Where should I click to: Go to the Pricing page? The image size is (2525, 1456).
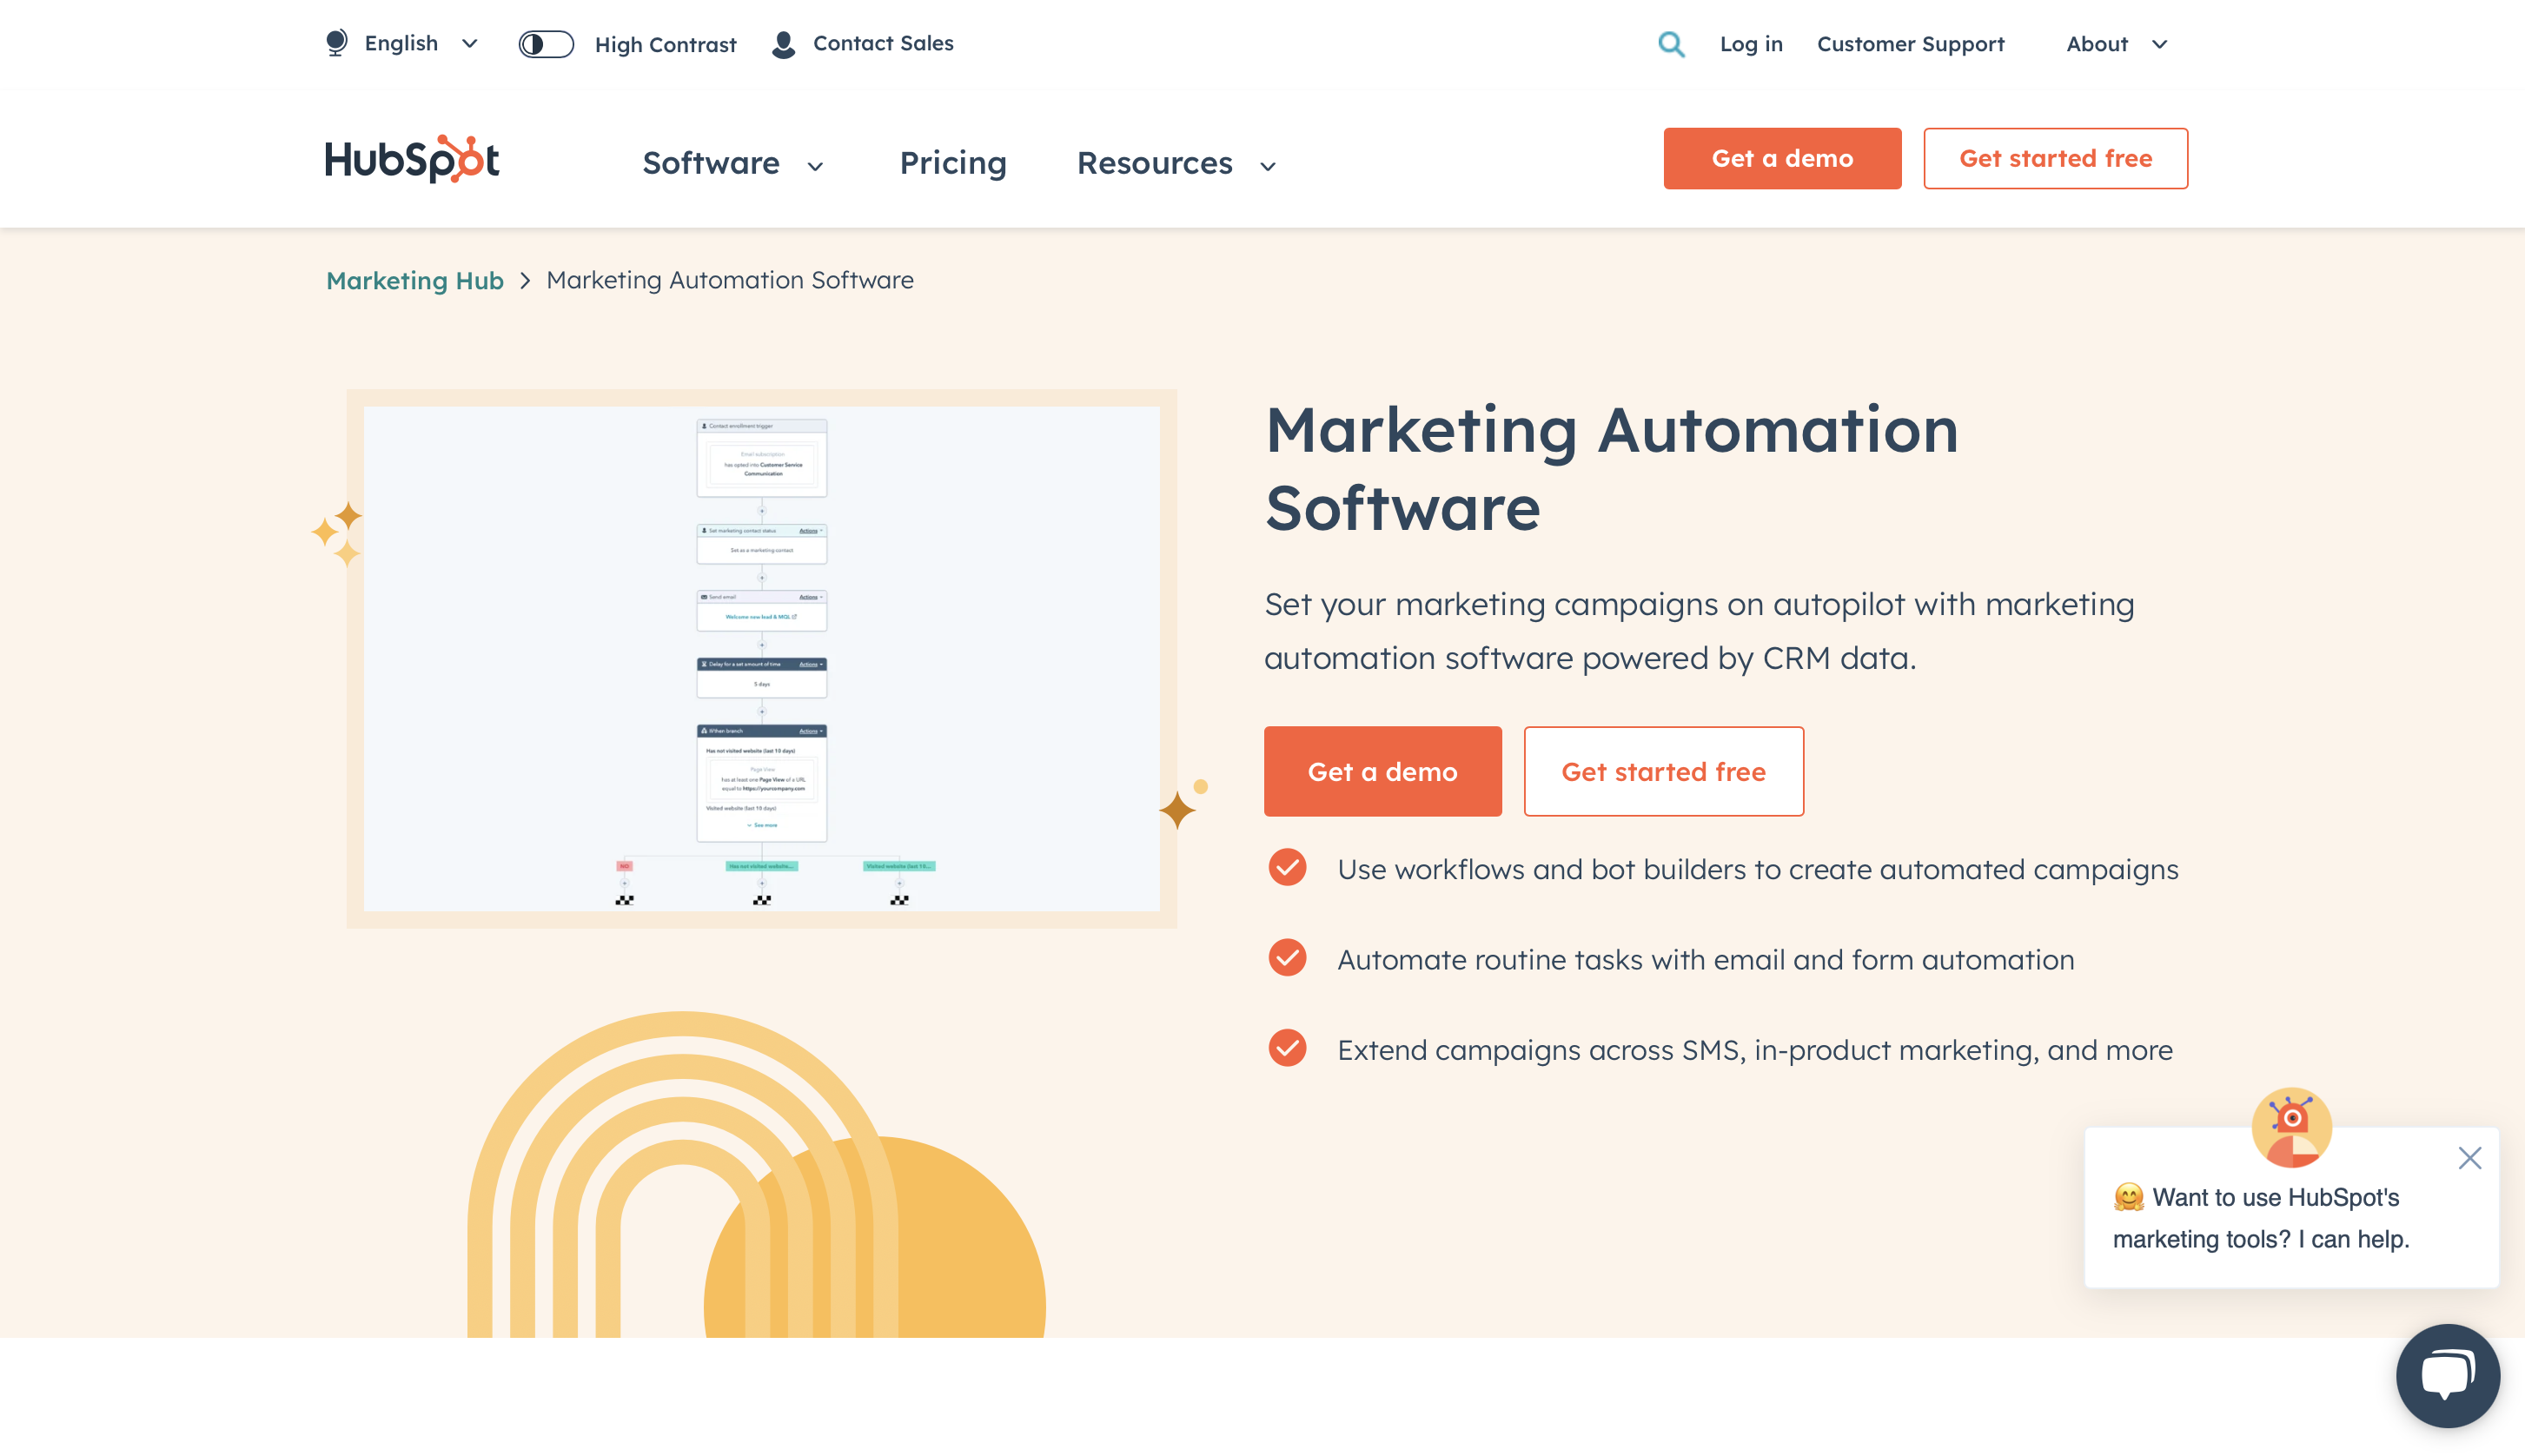click(x=953, y=163)
